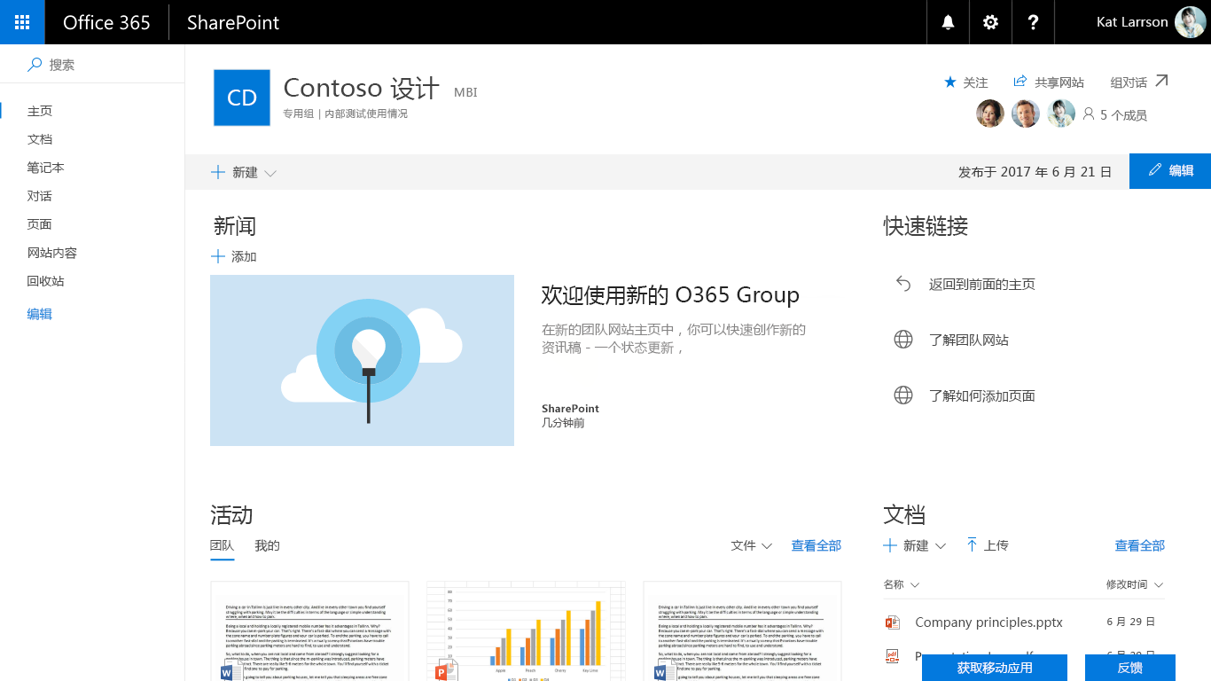This screenshot has width=1211, height=681.
Task: Click the share site icon
Action: coord(1020,82)
